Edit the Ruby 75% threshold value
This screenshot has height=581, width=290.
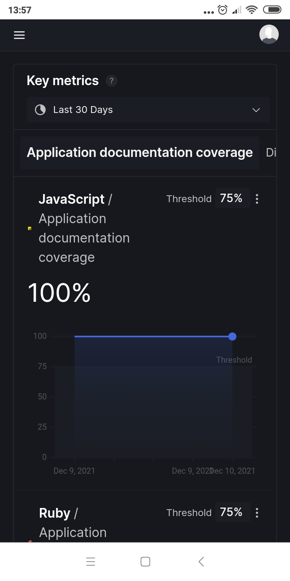pyautogui.click(x=232, y=512)
